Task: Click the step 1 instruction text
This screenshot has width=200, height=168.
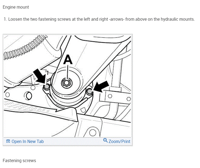Action: coord(99,19)
